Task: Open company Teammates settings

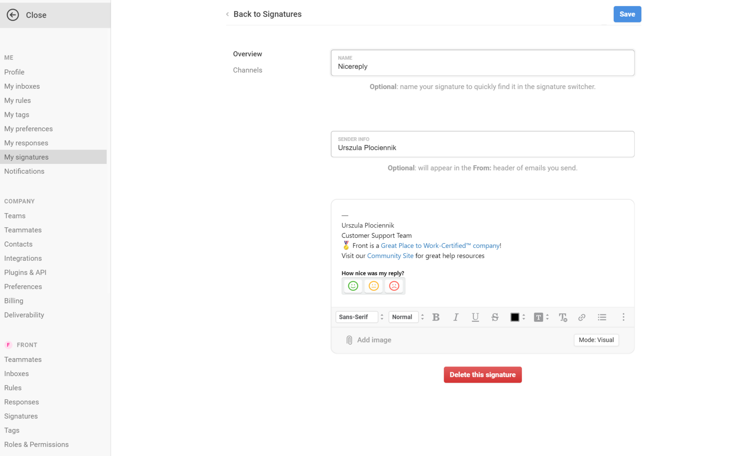Action: click(23, 230)
